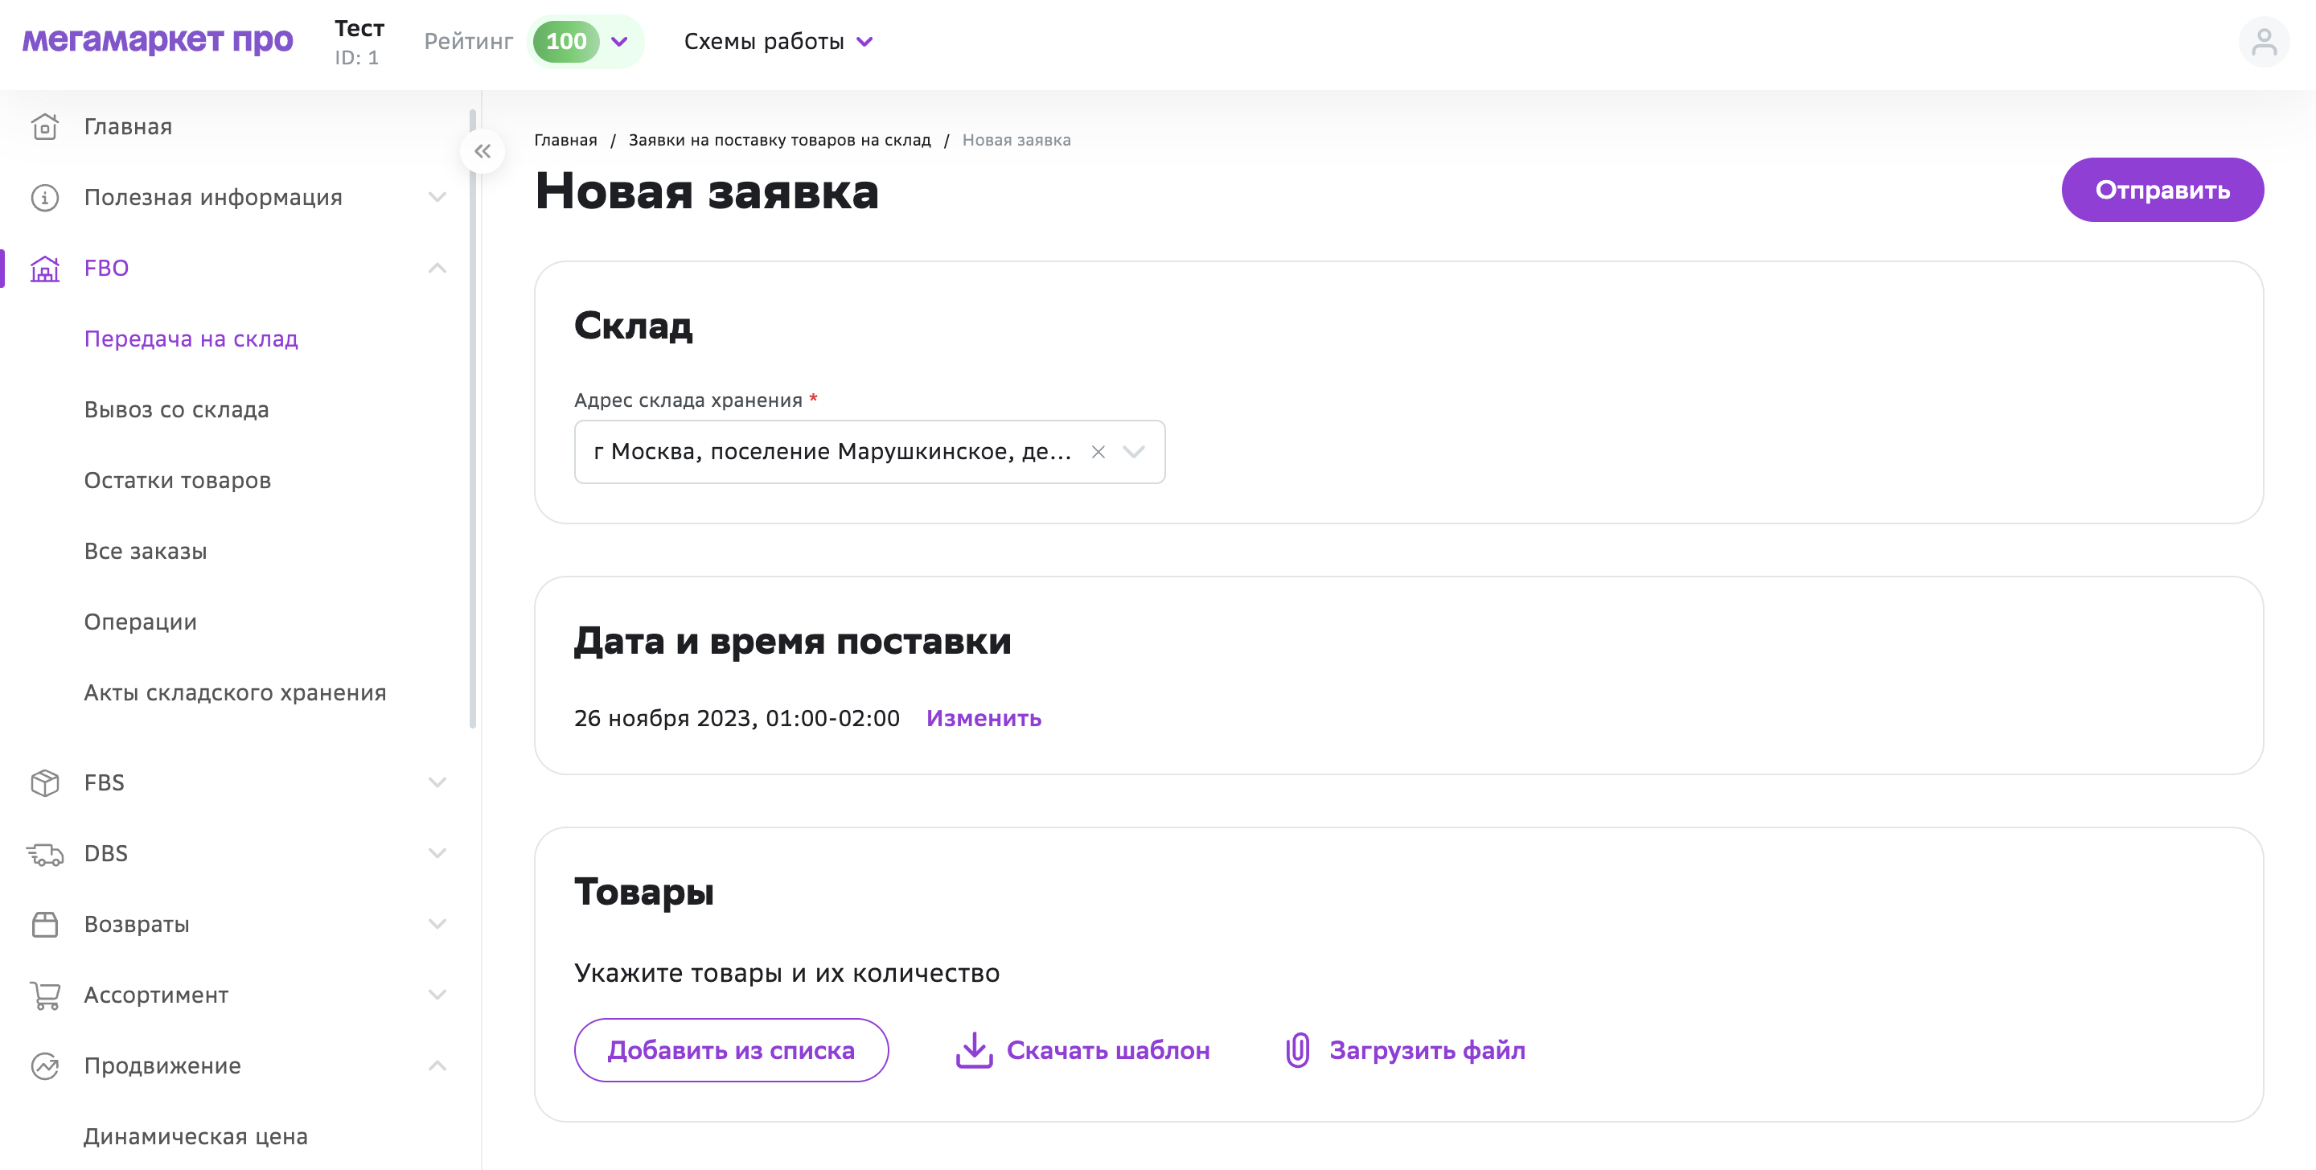
Task: Expand the FBS section chevron
Action: click(x=437, y=782)
